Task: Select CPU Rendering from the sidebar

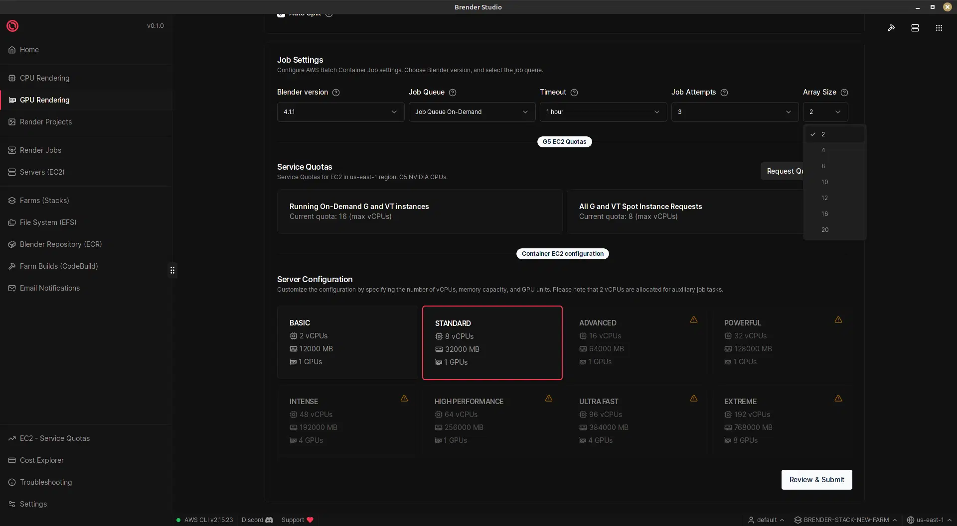Action: coord(44,78)
